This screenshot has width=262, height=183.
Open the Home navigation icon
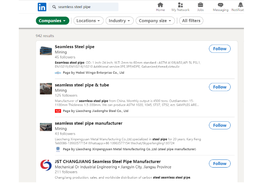click(x=160, y=5)
